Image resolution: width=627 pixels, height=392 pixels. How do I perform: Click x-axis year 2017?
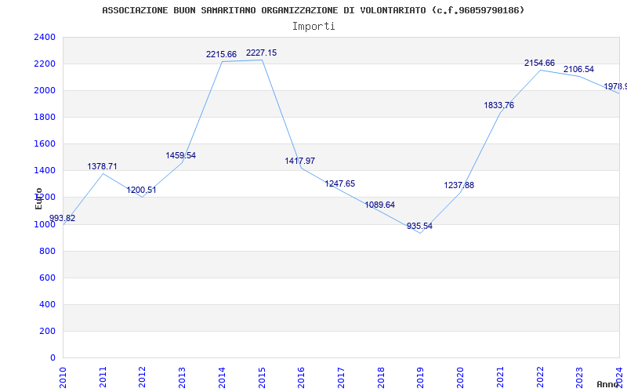pos(341,377)
